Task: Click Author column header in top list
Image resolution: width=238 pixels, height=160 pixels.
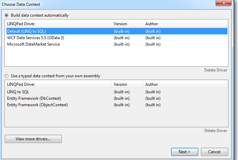Action: (185, 24)
